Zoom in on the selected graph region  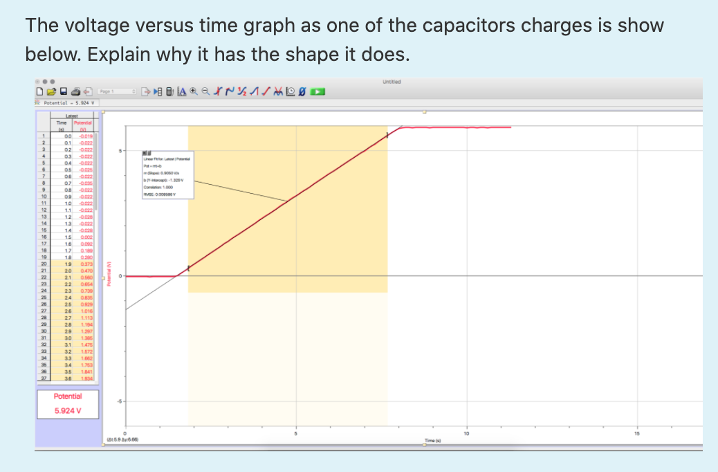(x=193, y=91)
